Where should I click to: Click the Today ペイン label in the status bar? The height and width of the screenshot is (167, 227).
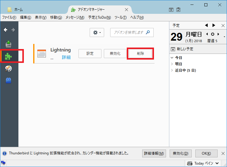click(204, 163)
